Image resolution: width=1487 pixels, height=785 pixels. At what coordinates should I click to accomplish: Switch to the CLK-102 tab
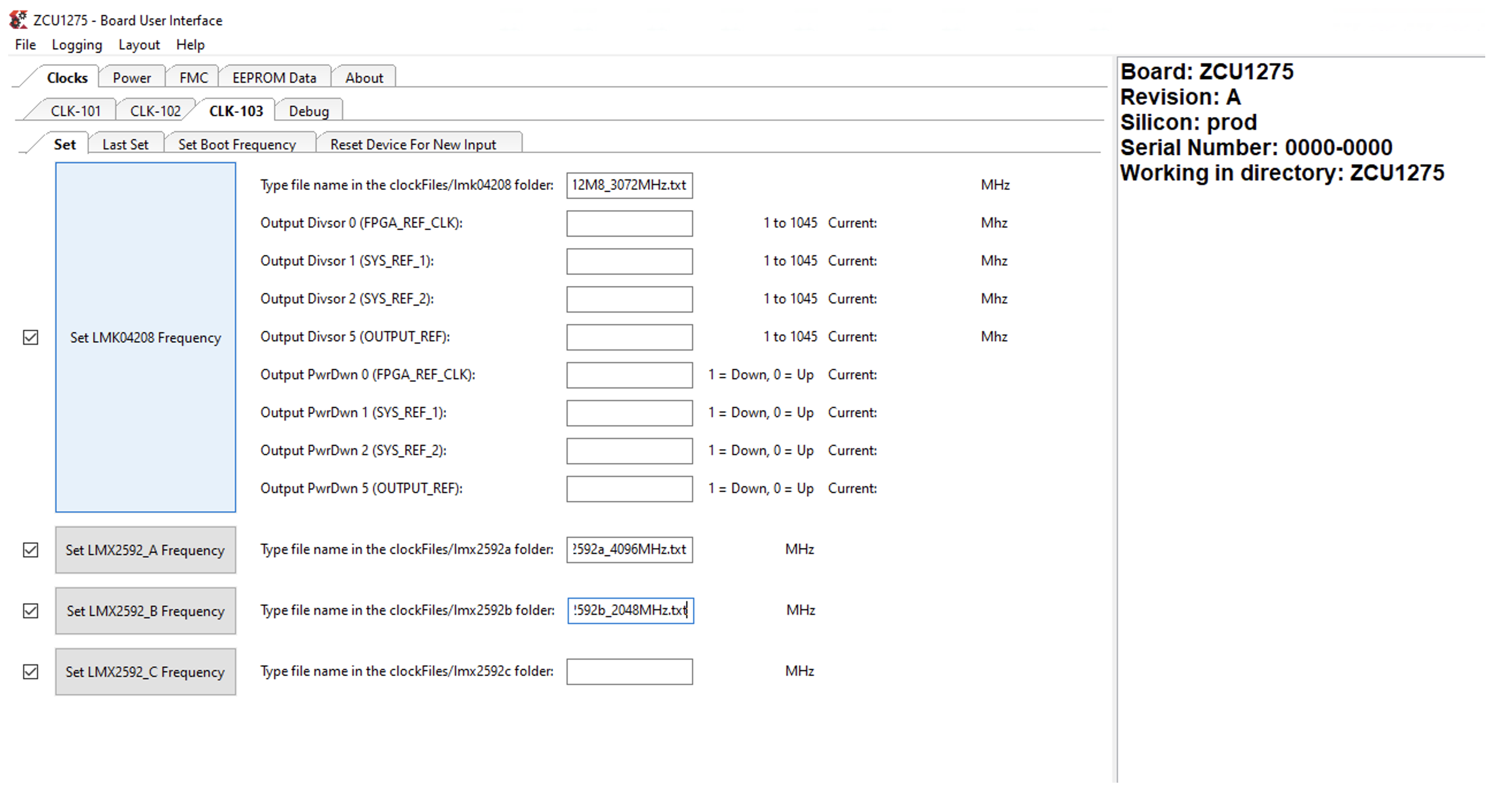pyautogui.click(x=156, y=110)
